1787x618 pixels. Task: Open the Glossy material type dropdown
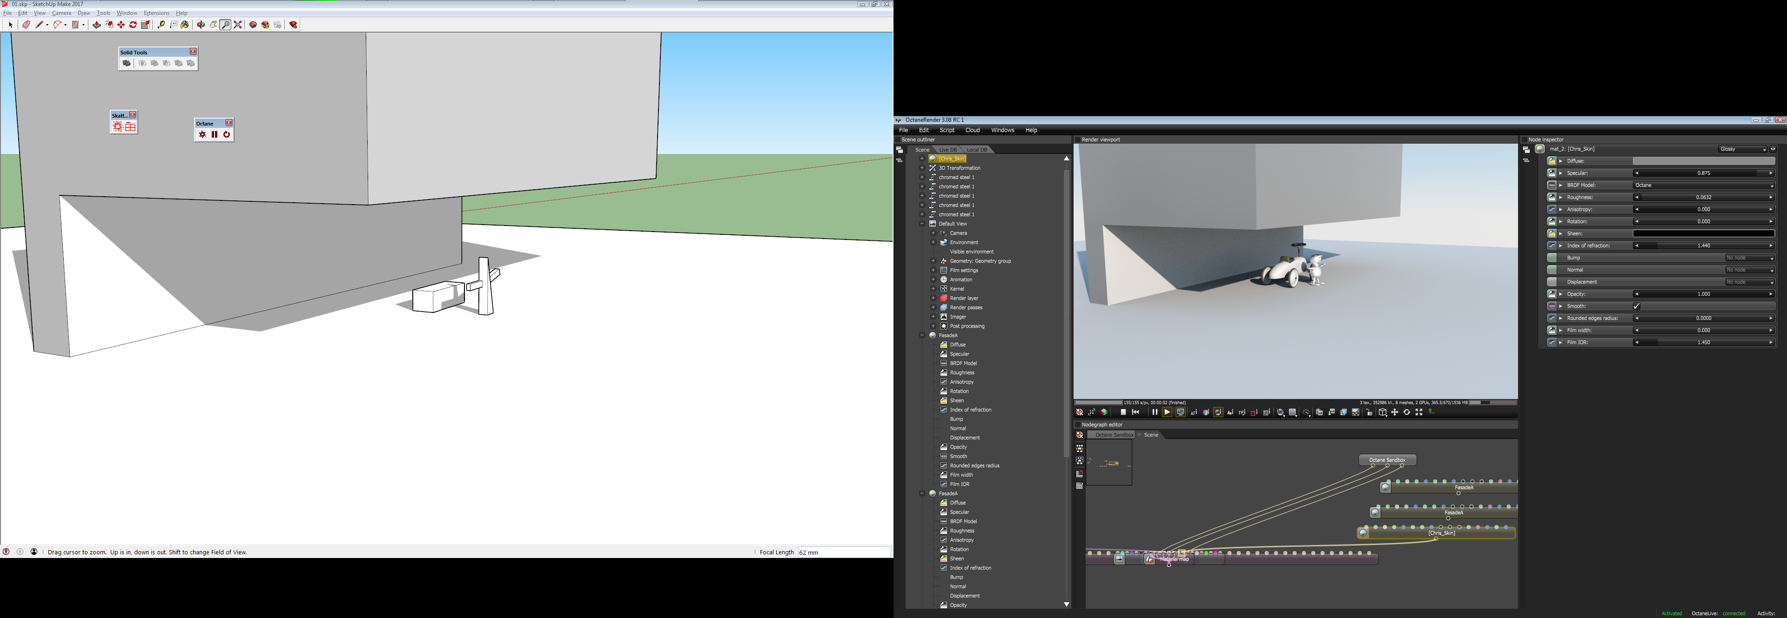[1742, 149]
